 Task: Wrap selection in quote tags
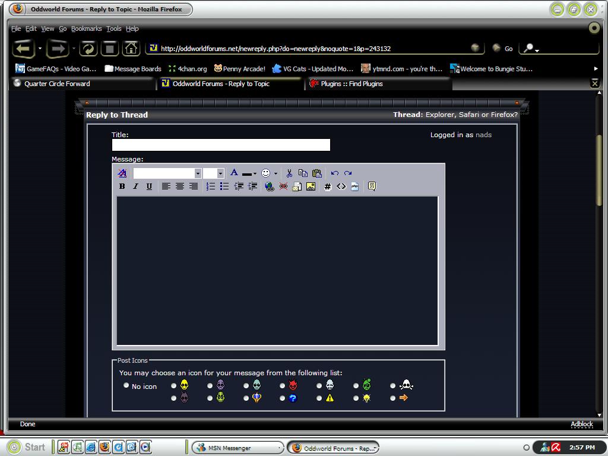[x=372, y=186]
